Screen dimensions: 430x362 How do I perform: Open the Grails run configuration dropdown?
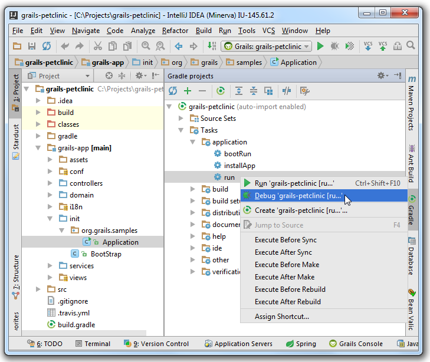point(267,46)
